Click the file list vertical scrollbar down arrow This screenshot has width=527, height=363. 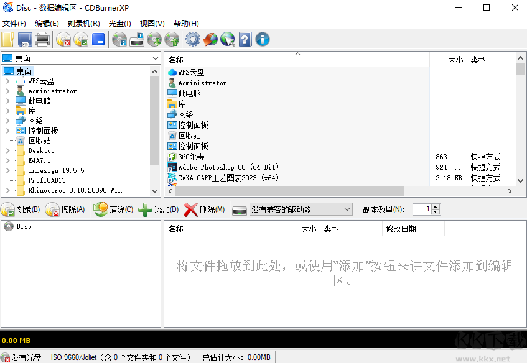coord(520,181)
